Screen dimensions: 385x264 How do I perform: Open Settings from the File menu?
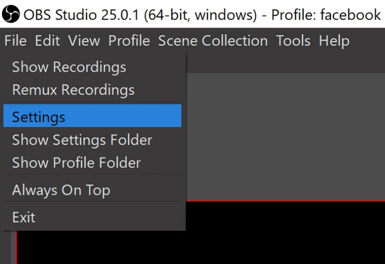[39, 117]
